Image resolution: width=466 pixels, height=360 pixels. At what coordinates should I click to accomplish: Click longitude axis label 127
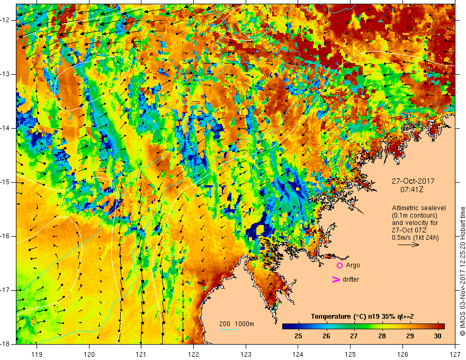455,354
